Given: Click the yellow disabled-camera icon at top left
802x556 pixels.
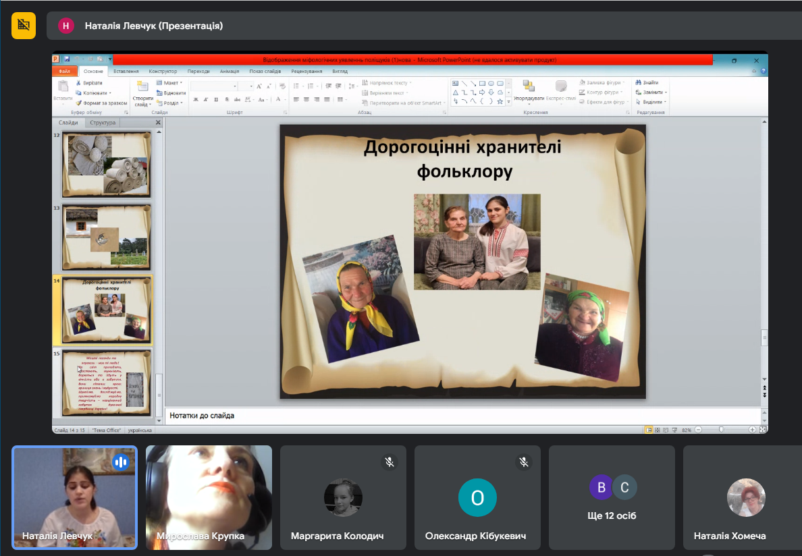Looking at the screenshot, I should [24, 26].
